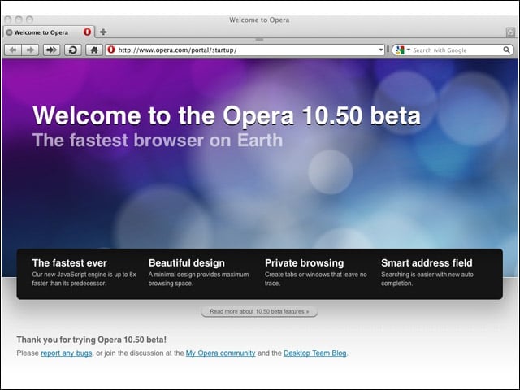Click the window close button

8,19
